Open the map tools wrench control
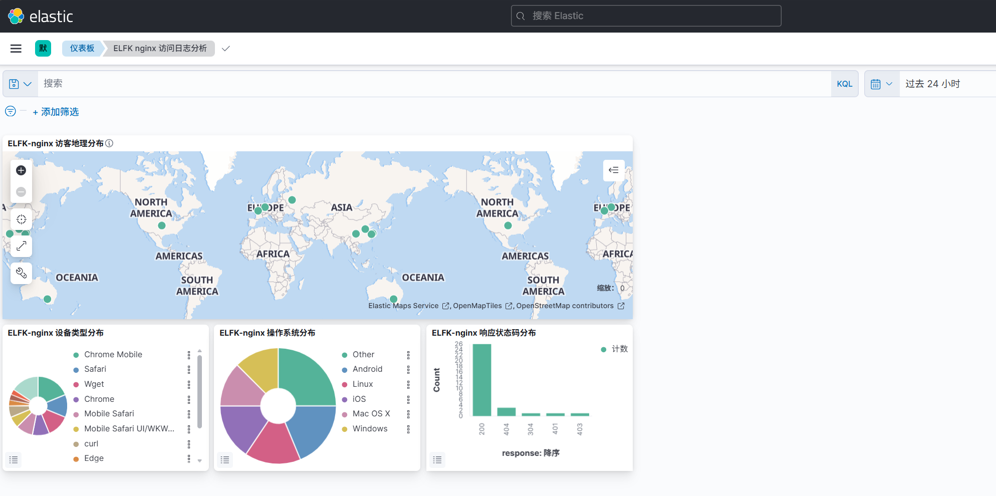This screenshot has width=996, height=496. click(21, 273)
